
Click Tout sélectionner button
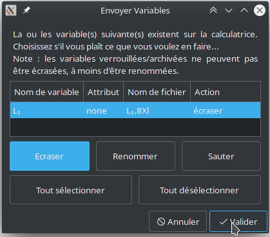[71, 190]
